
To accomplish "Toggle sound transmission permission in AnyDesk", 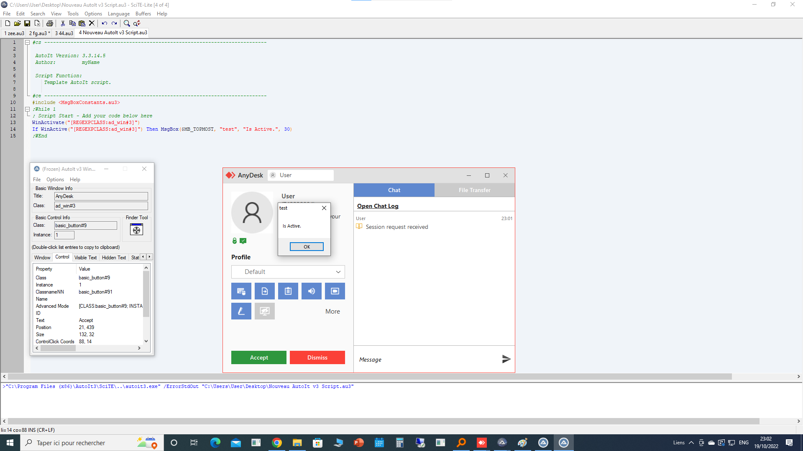I will point(312,291).
